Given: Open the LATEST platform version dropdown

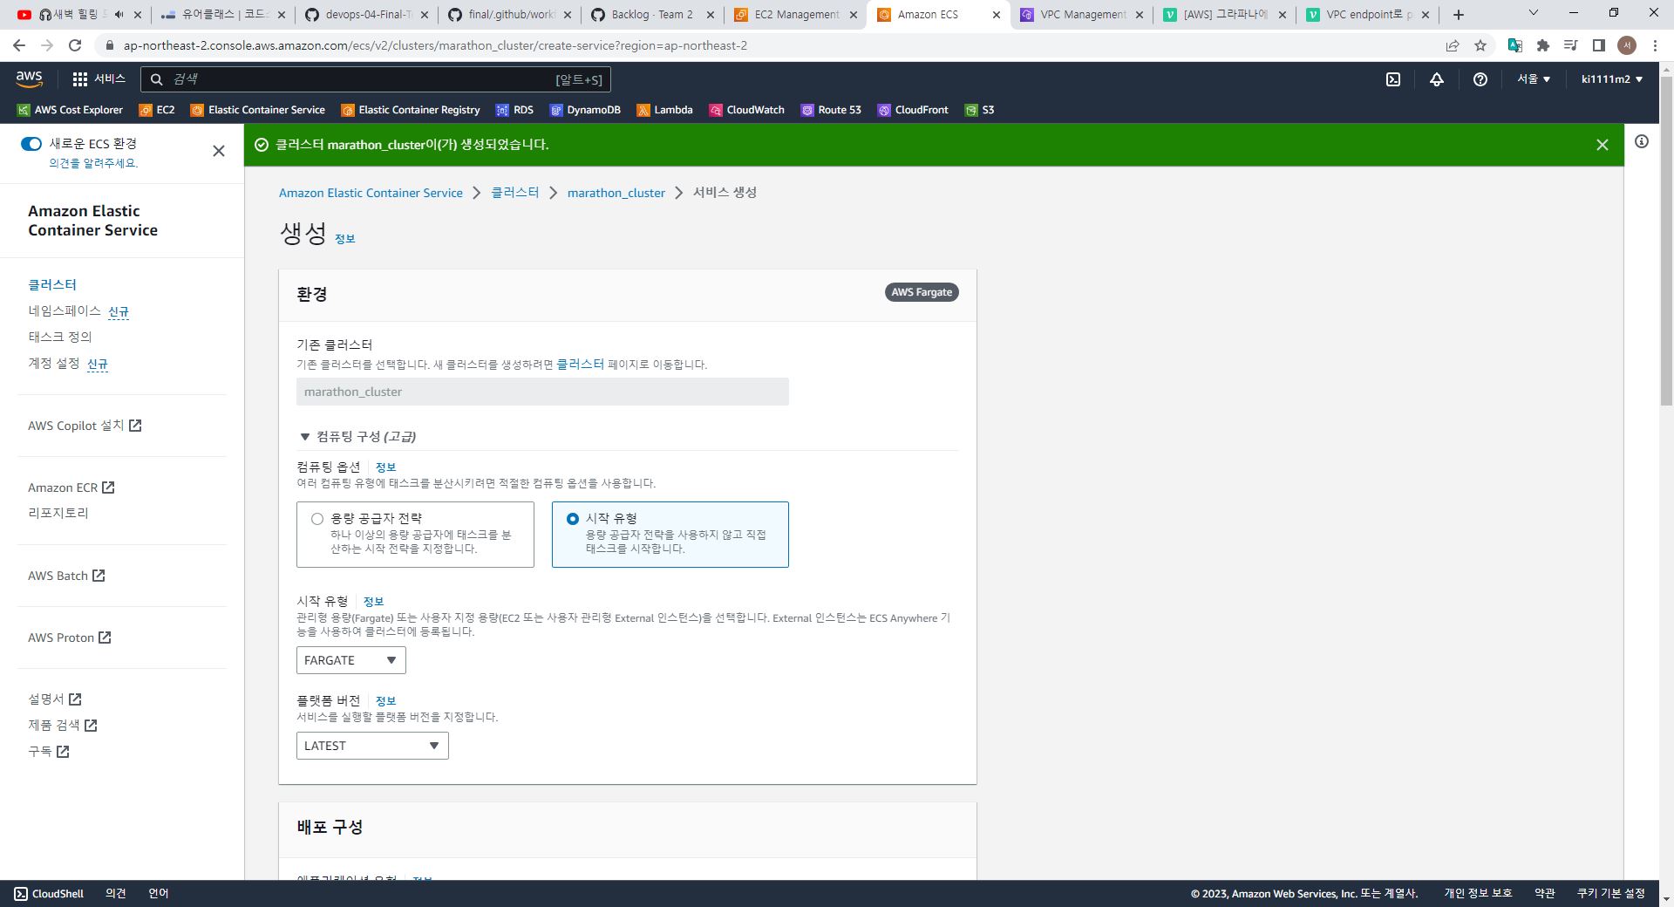Looking at the screenshot, I should tap(372, 746).
